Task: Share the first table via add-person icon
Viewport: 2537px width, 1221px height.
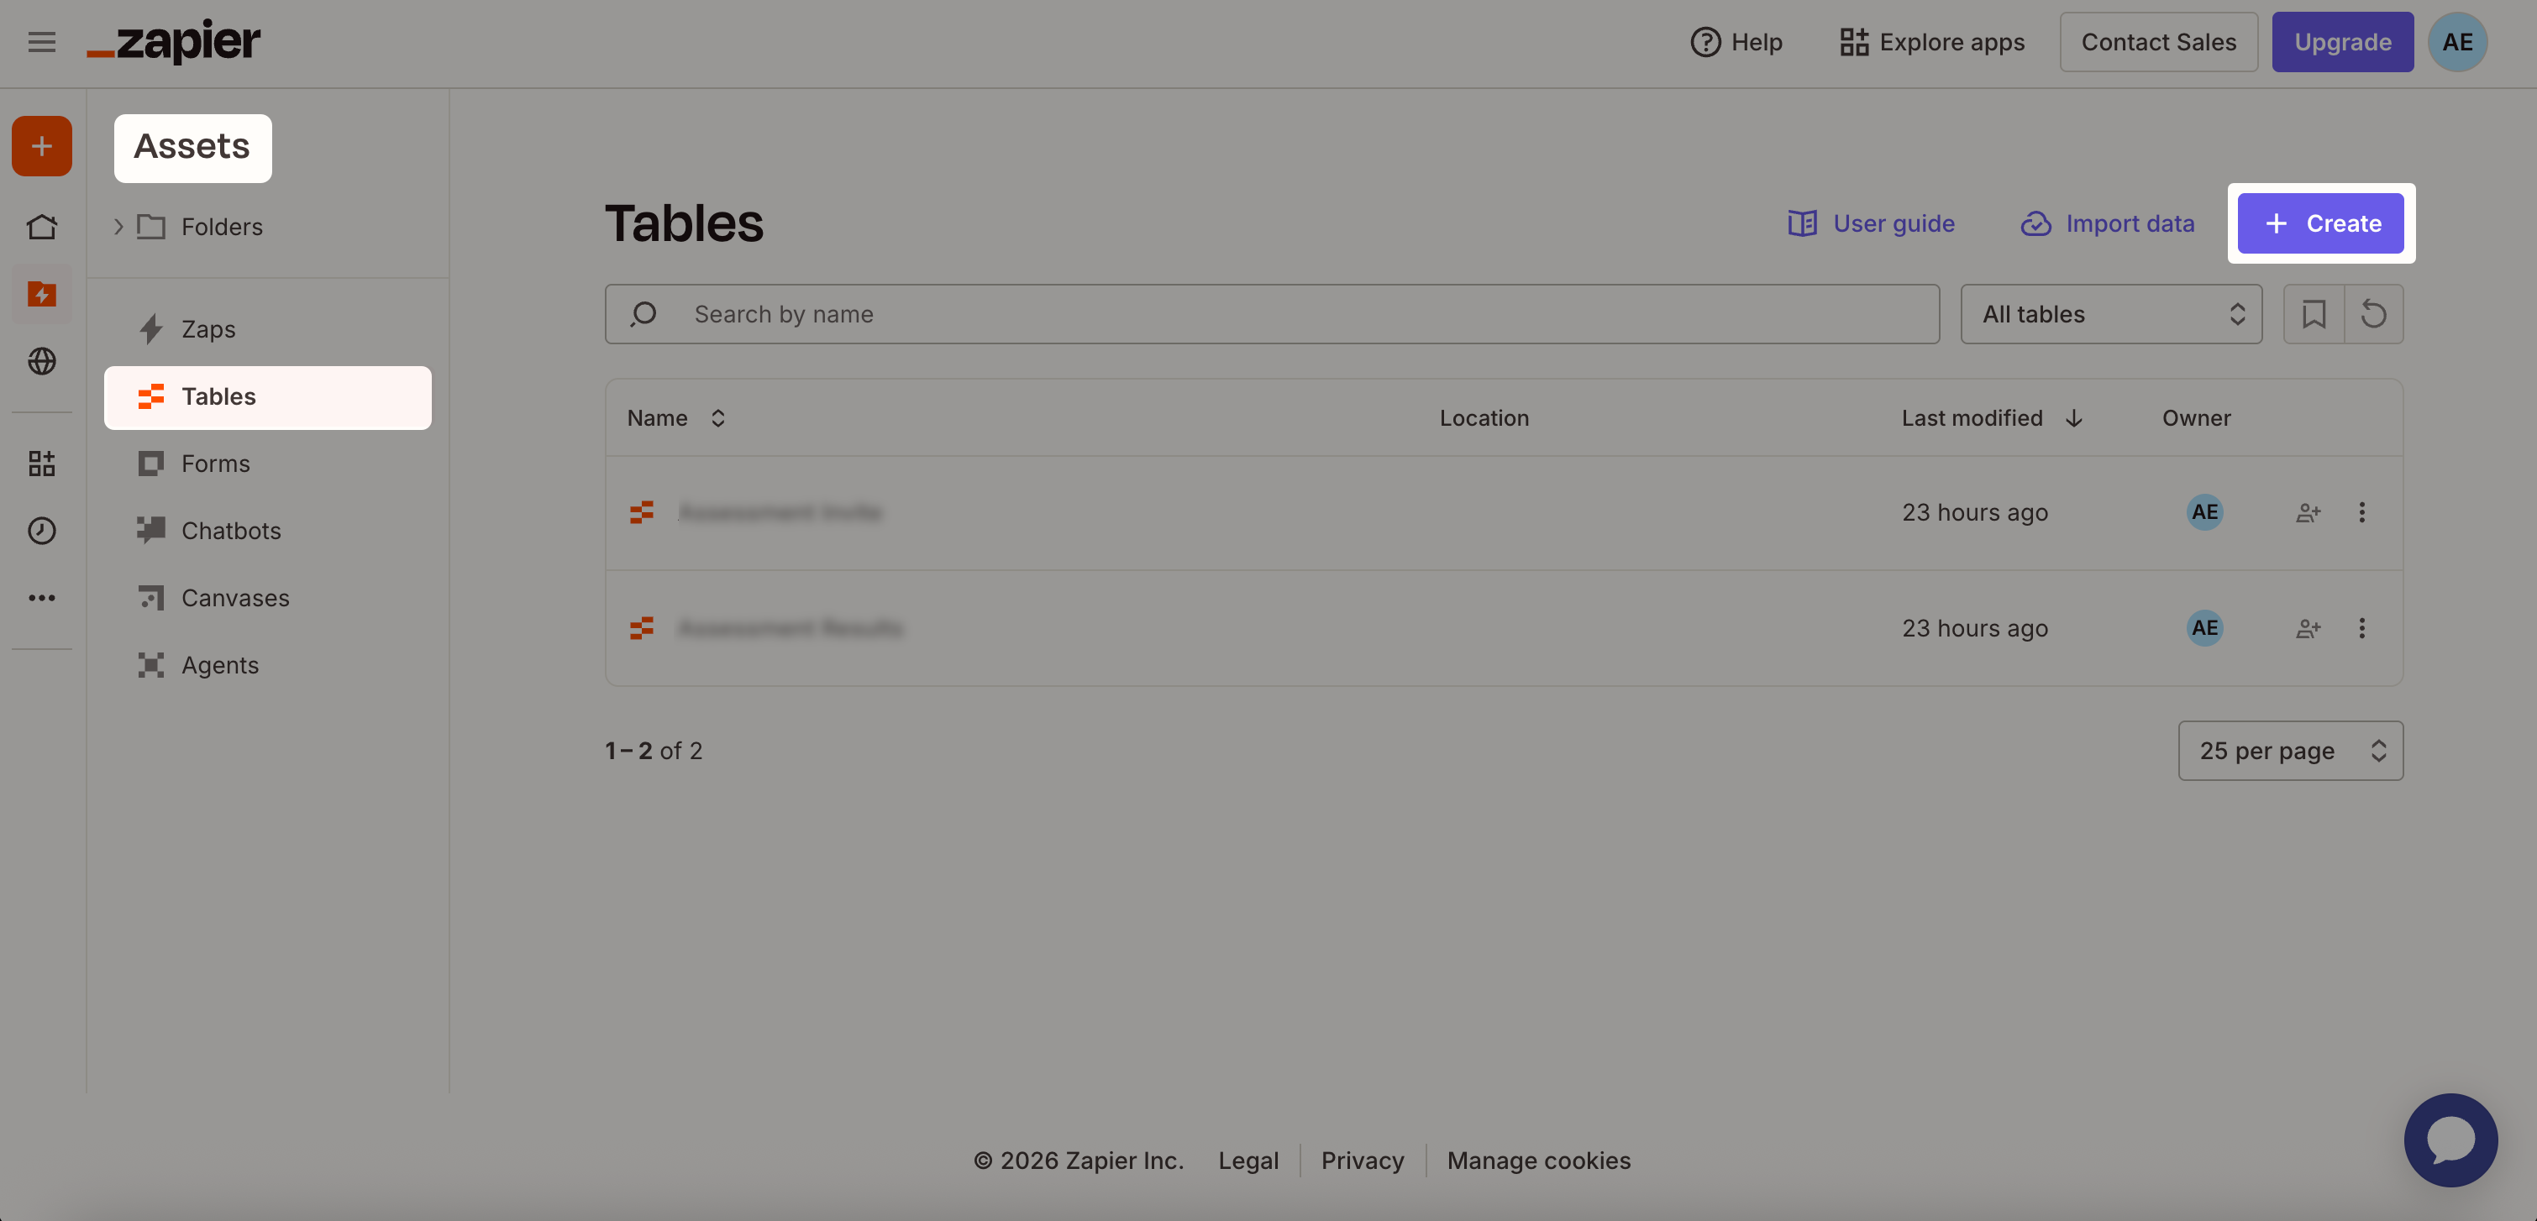Action: coord(2308,513)
